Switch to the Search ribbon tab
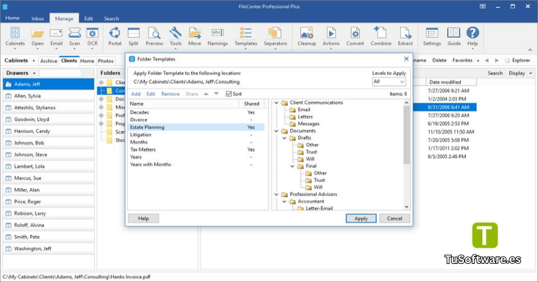Screen dimensions: 538x282 [x=112, y=19]
